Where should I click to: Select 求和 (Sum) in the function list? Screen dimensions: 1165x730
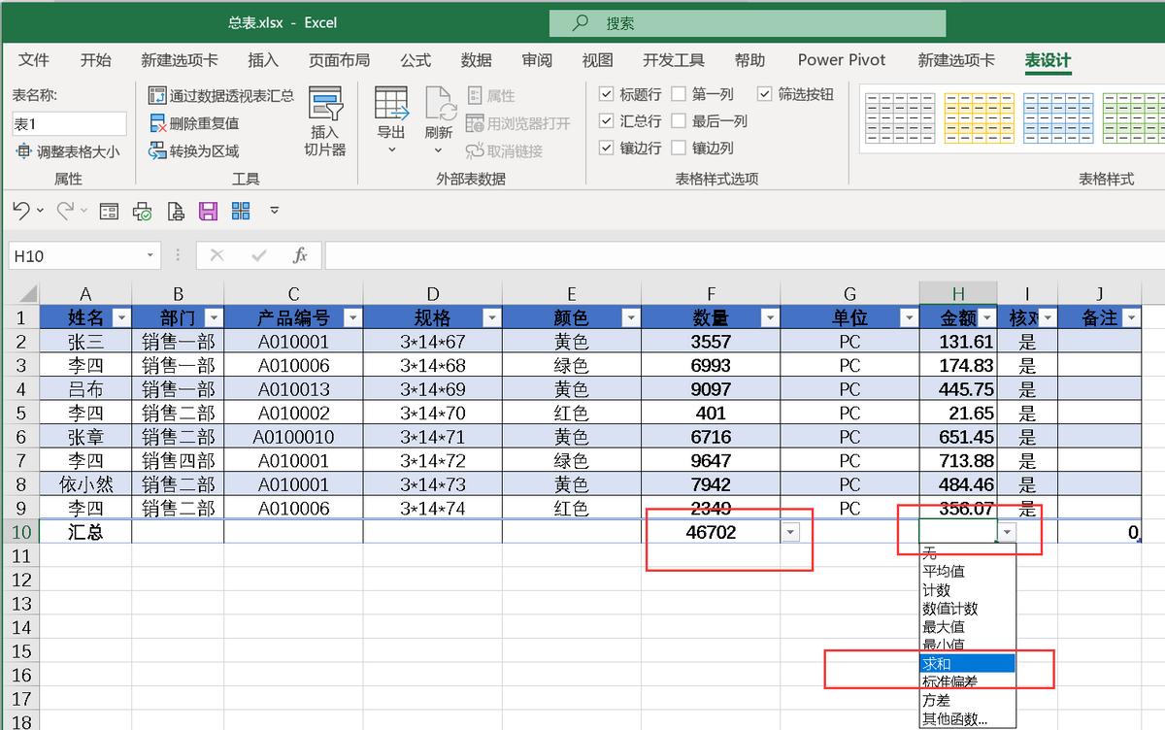967,663
